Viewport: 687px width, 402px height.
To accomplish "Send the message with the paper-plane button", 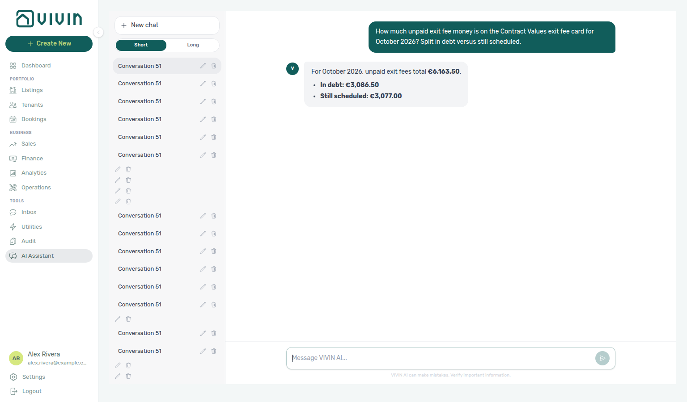I will pyautogui.click(x=602, y=358).
